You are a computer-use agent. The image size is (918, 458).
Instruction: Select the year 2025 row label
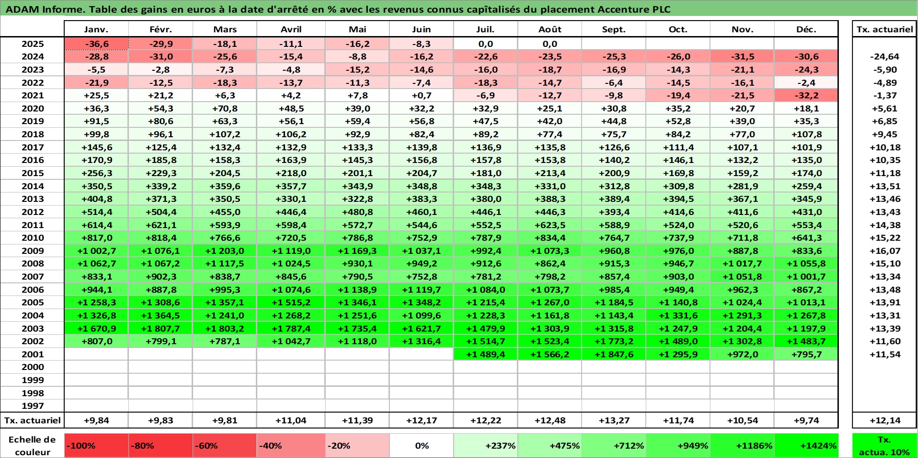(32, 44)
